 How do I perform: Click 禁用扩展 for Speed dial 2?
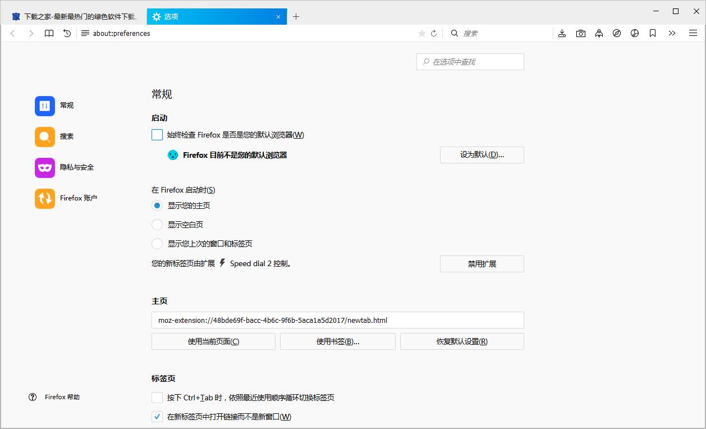coord(482,263)
